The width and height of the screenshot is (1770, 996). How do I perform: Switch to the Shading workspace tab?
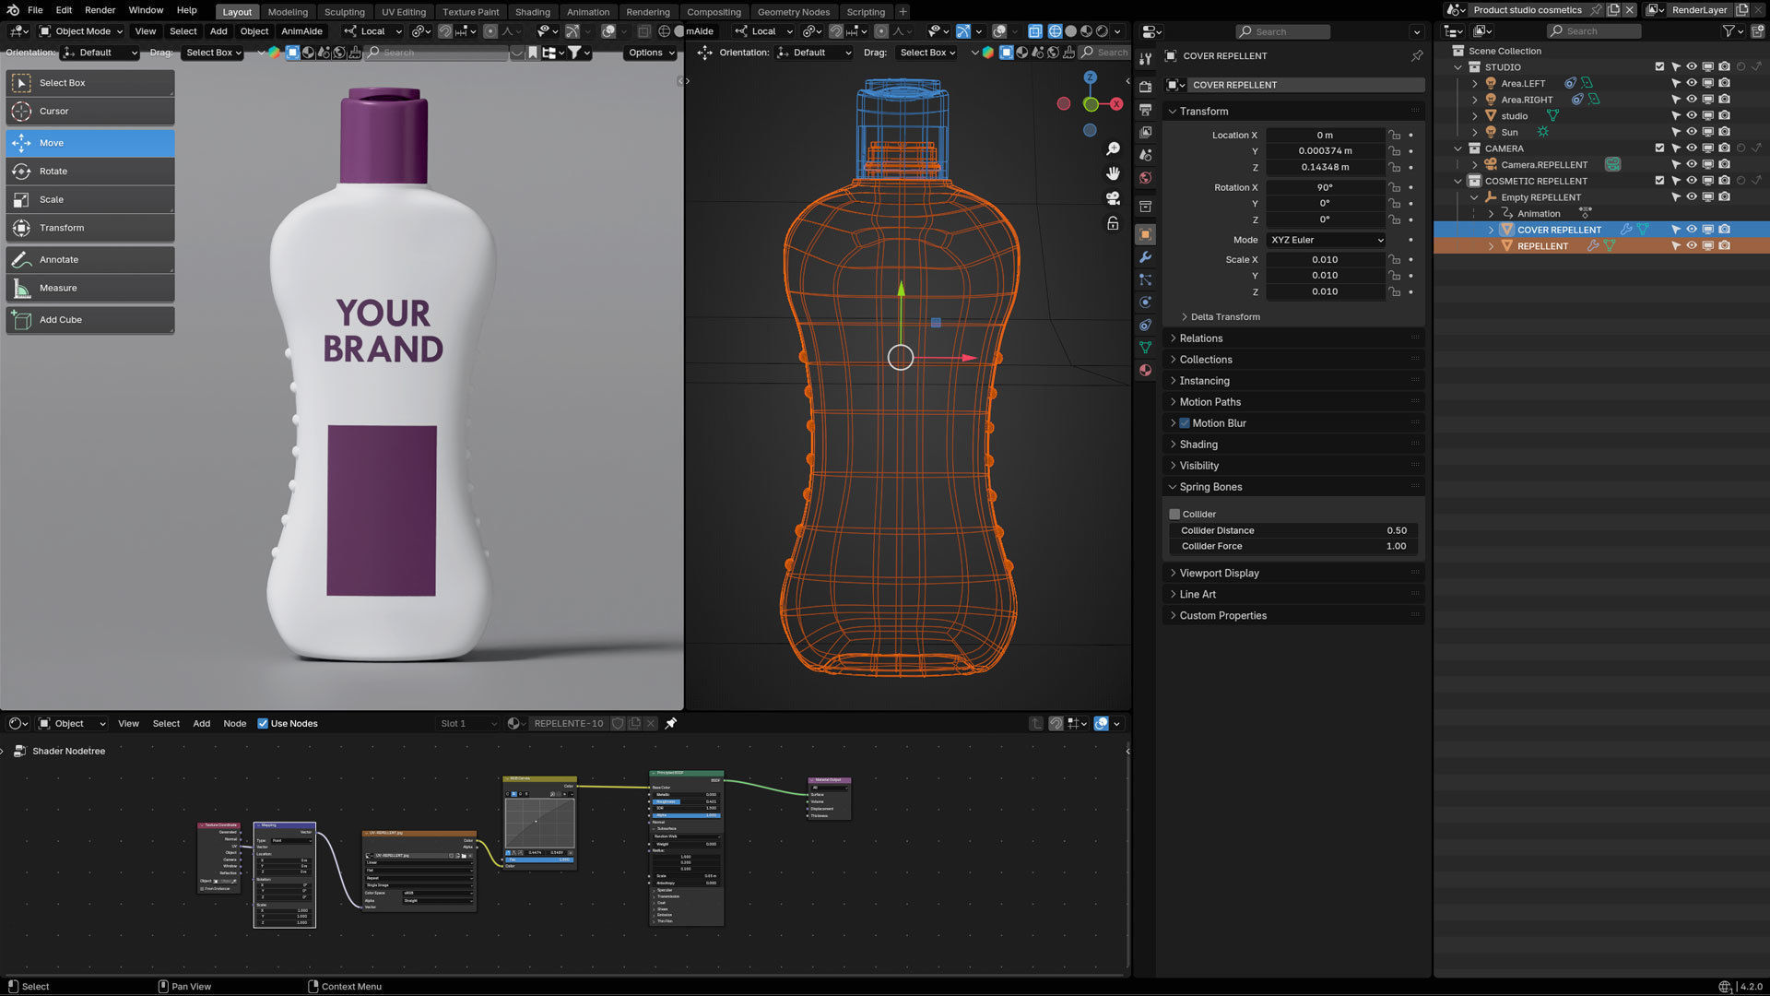tap(532, 12)
